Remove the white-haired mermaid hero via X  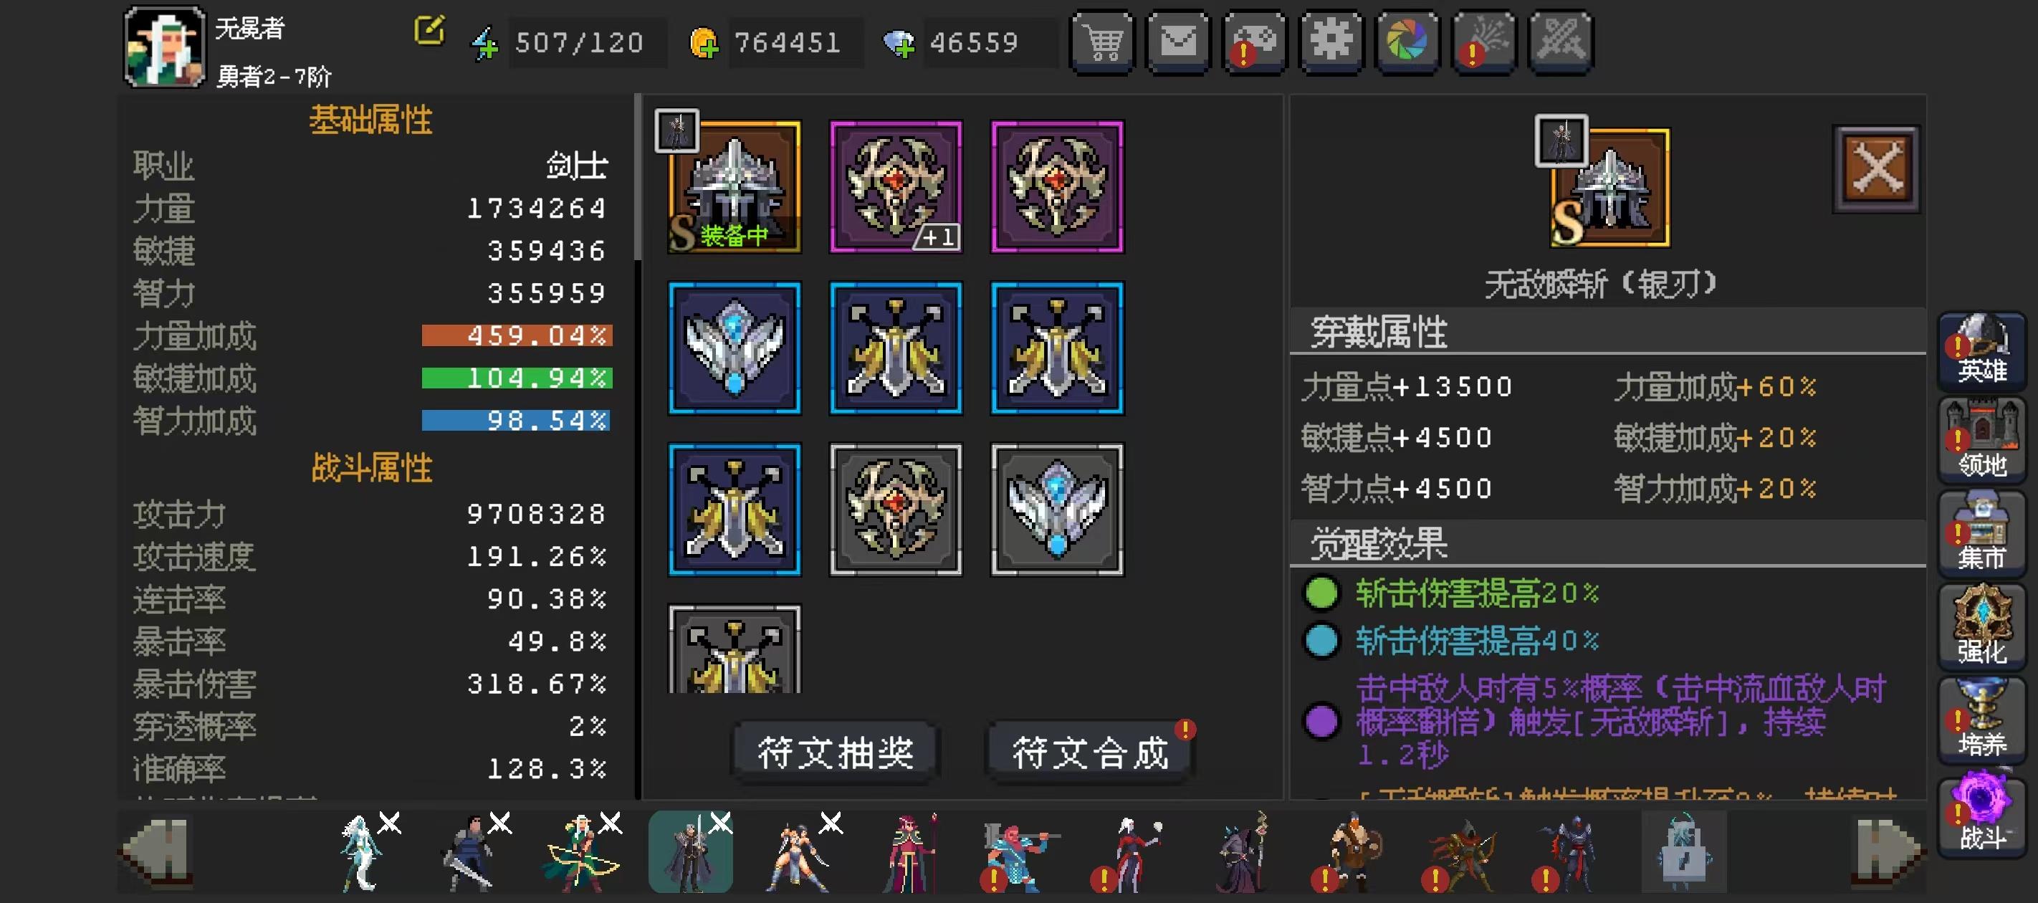[390, 823]
